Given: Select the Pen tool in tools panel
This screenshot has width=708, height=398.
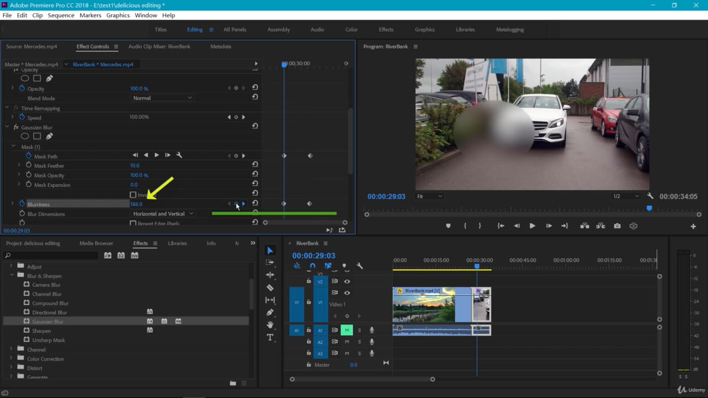Looking at the screenshot, I should 270,312.
